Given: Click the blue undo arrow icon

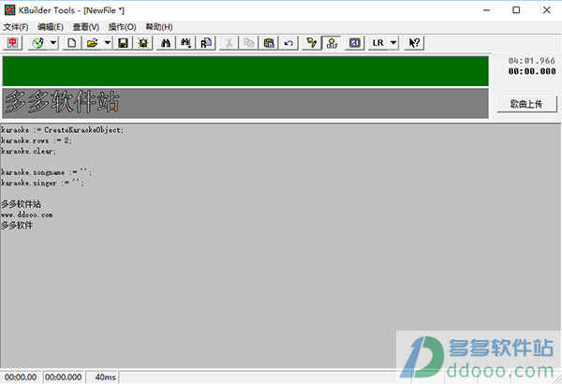Looking at the screenshot, I should pyautogui.click(x=288, y=43).
